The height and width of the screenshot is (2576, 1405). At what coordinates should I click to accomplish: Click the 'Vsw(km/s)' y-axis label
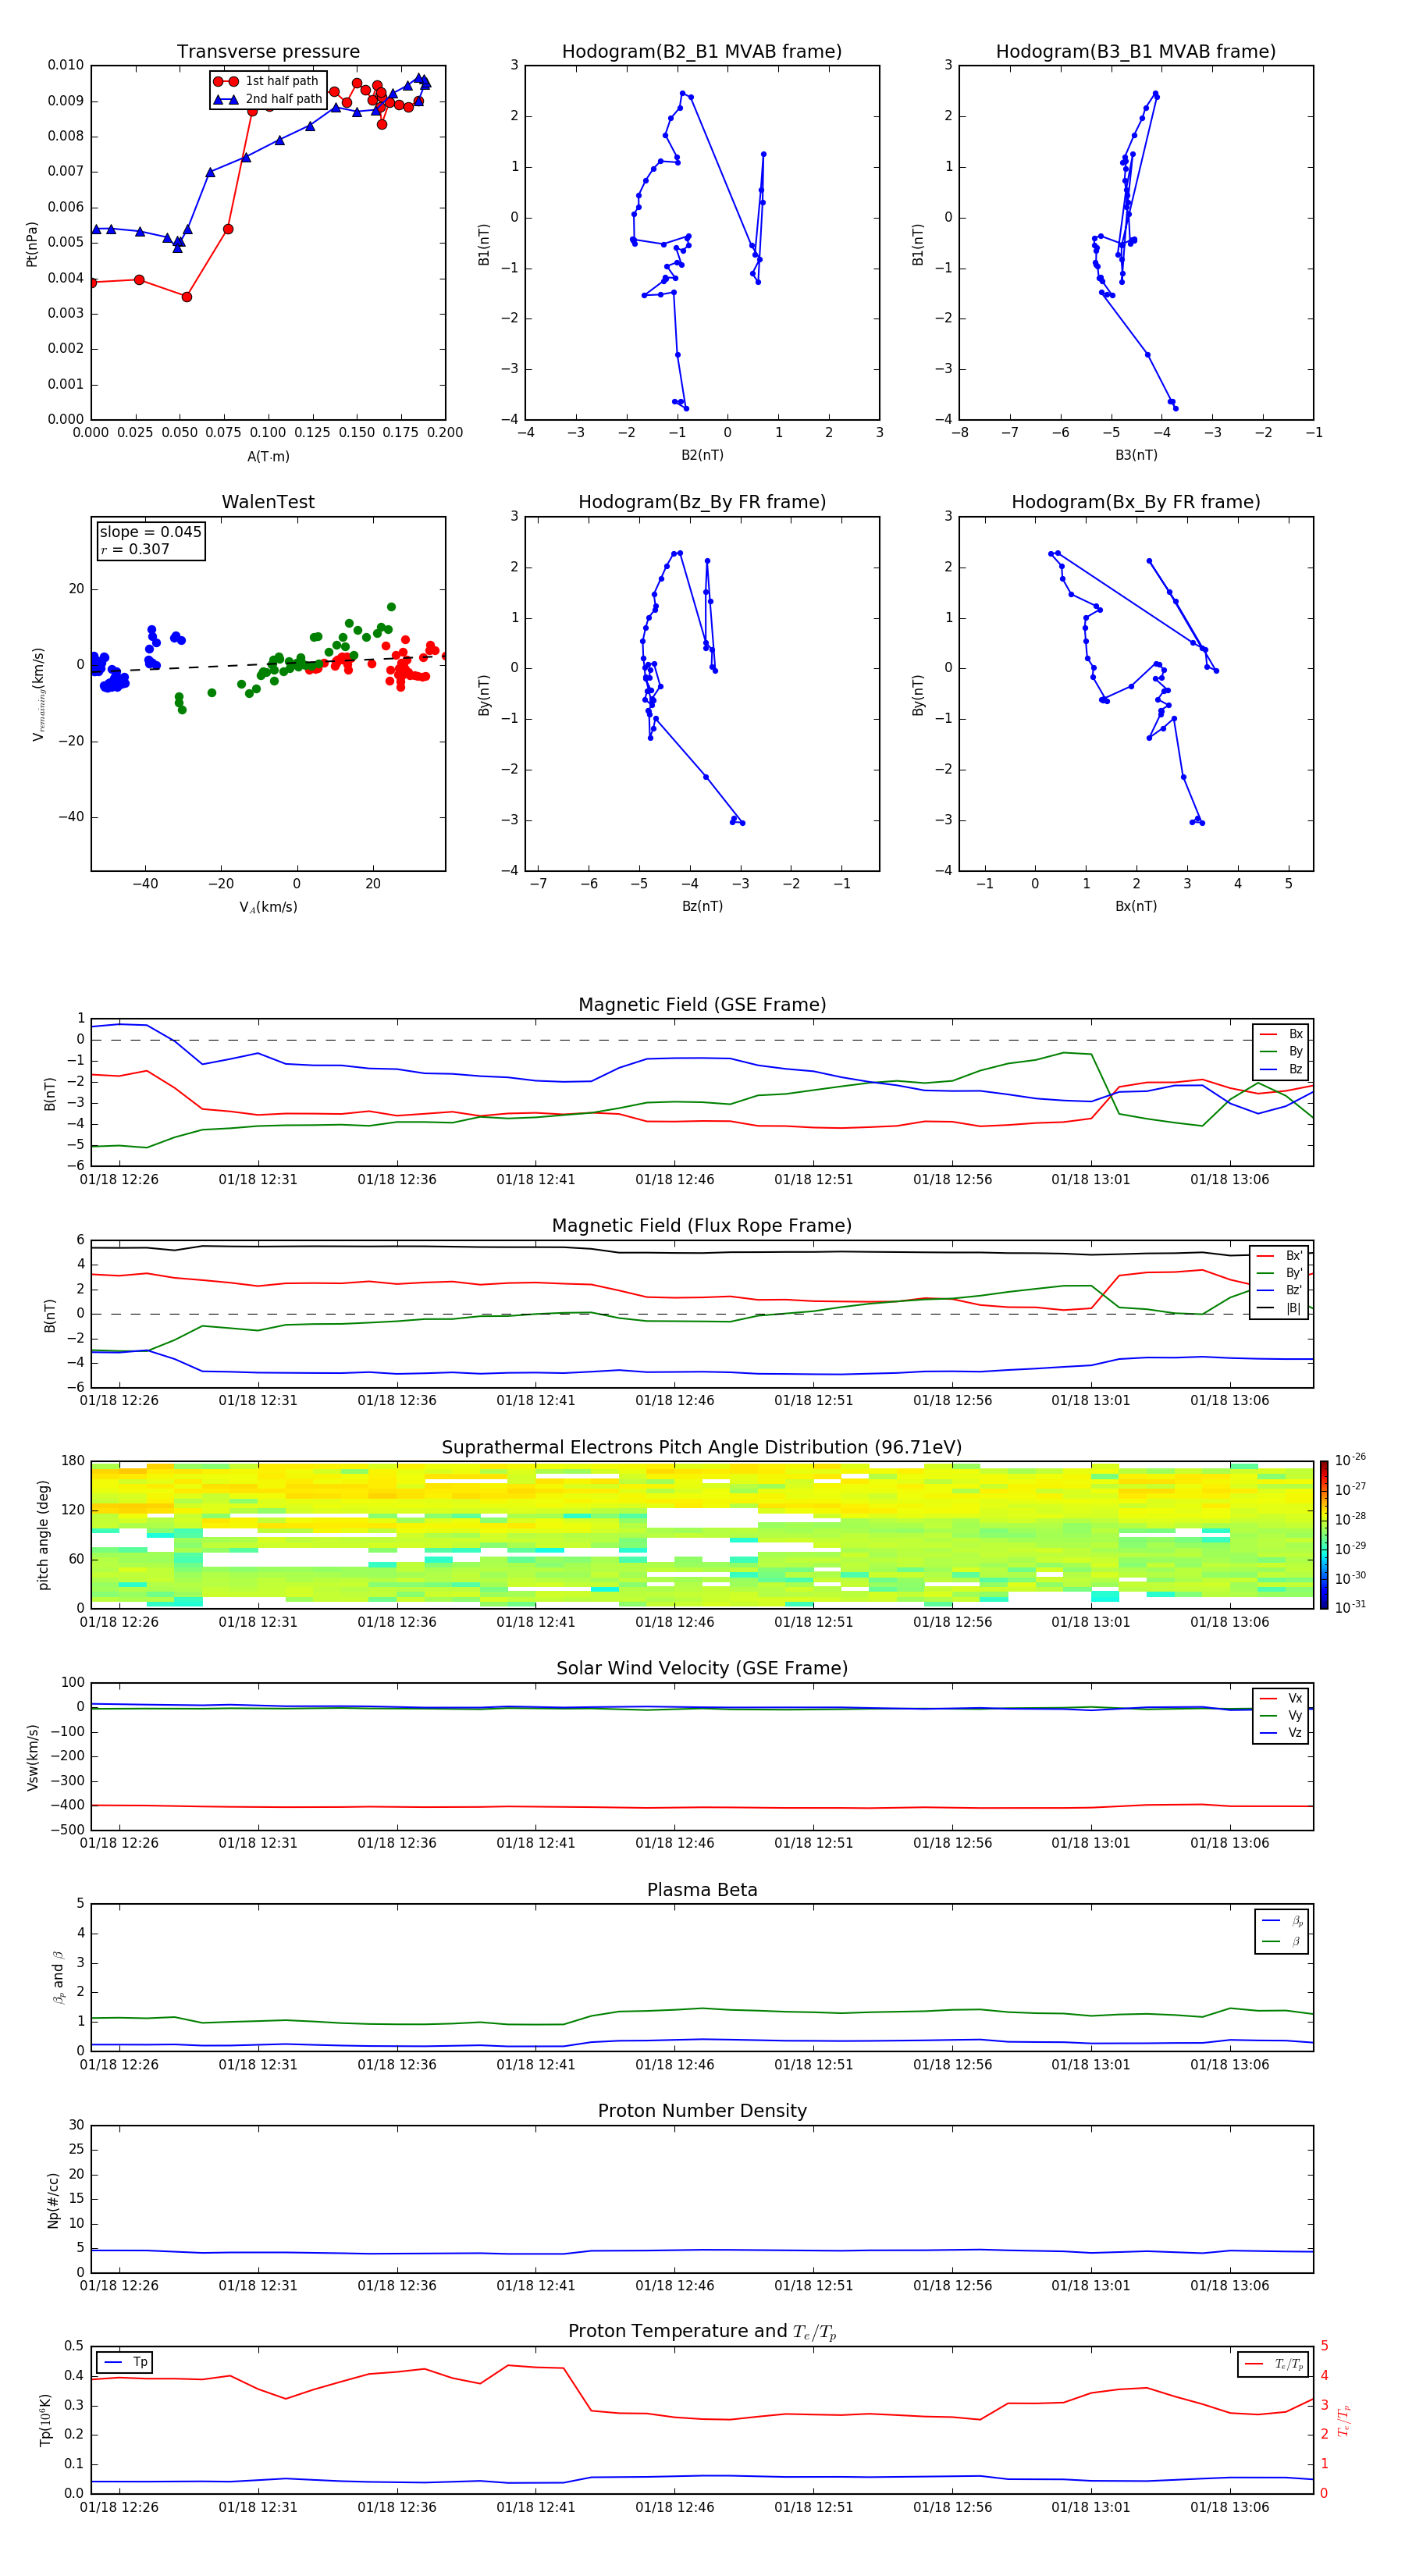click(x=33, y=1757)
